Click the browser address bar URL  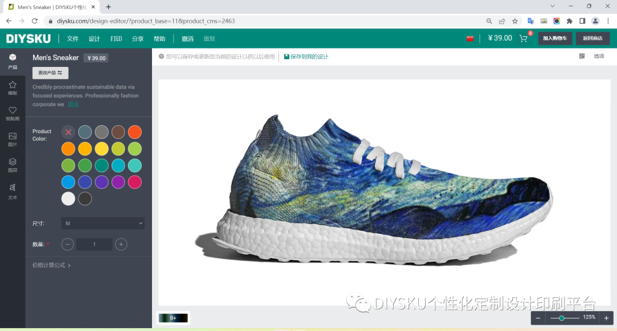point(146,21)
